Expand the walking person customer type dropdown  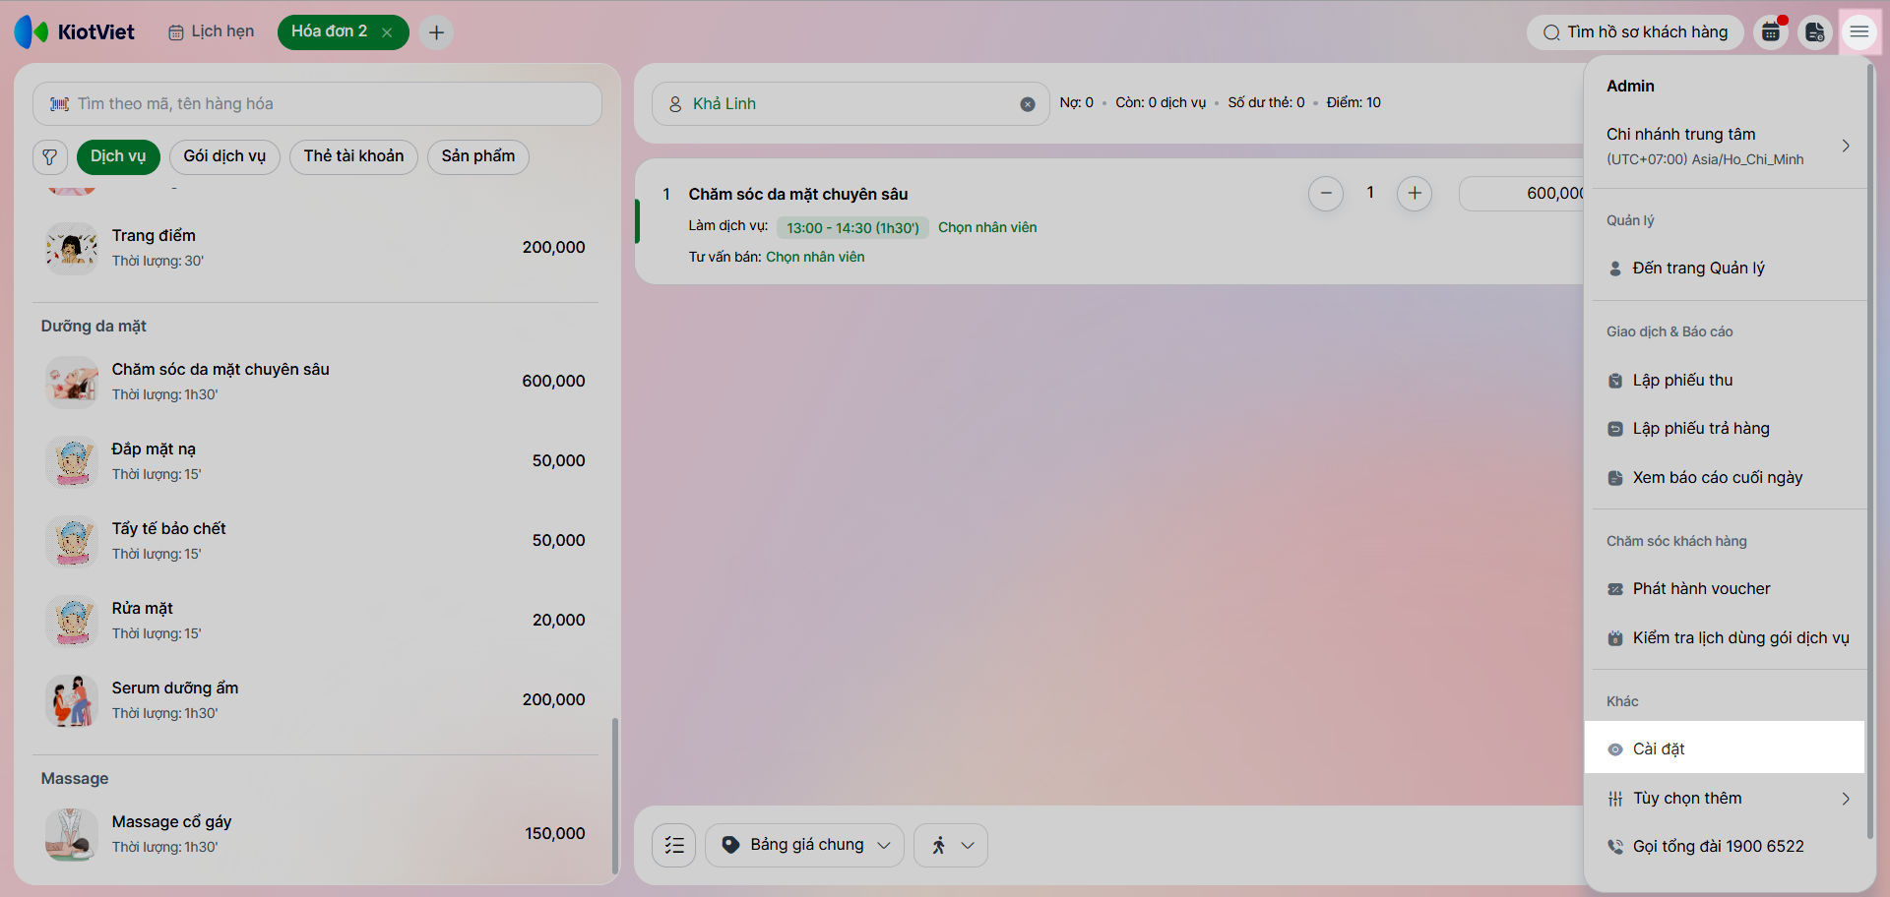(951, 845)
